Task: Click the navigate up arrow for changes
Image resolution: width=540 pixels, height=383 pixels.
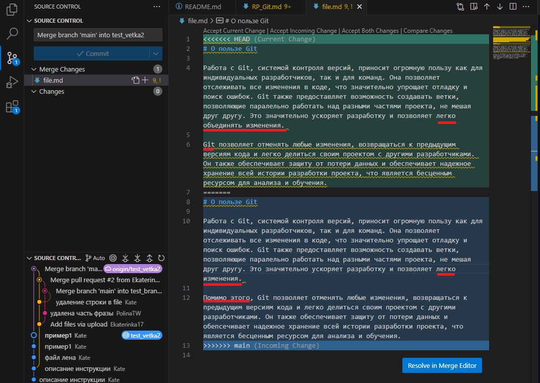Action: pyautogui.click(x=488, y=7)
